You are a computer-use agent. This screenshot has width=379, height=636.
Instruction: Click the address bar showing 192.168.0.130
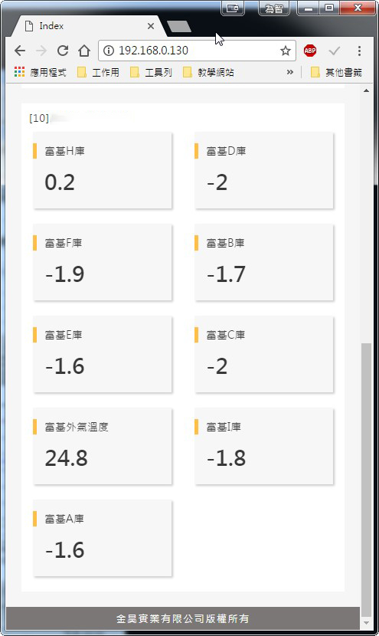pos(197,51)
